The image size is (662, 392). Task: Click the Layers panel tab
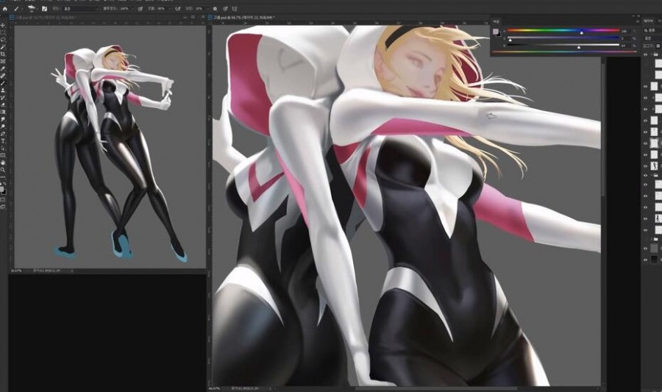[649, 21]
